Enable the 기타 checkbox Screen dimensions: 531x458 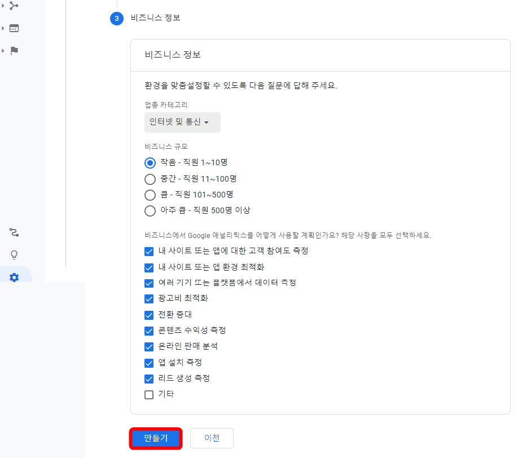pos(149,394)
